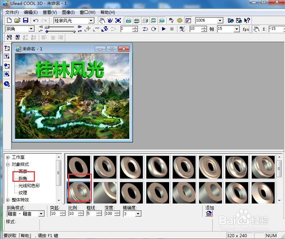Select 斜角 in the tree
Screen dimensions: 285x239
23,179
